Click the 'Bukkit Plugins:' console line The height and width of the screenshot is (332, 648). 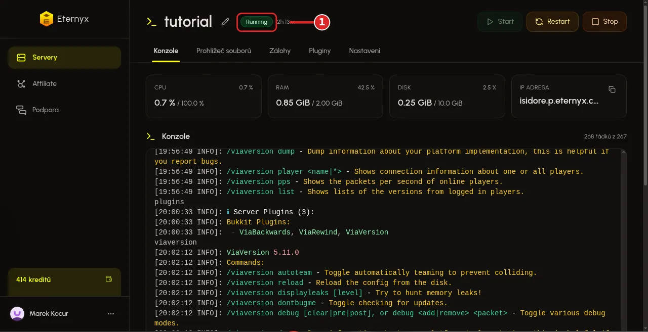tap(222, 222)
